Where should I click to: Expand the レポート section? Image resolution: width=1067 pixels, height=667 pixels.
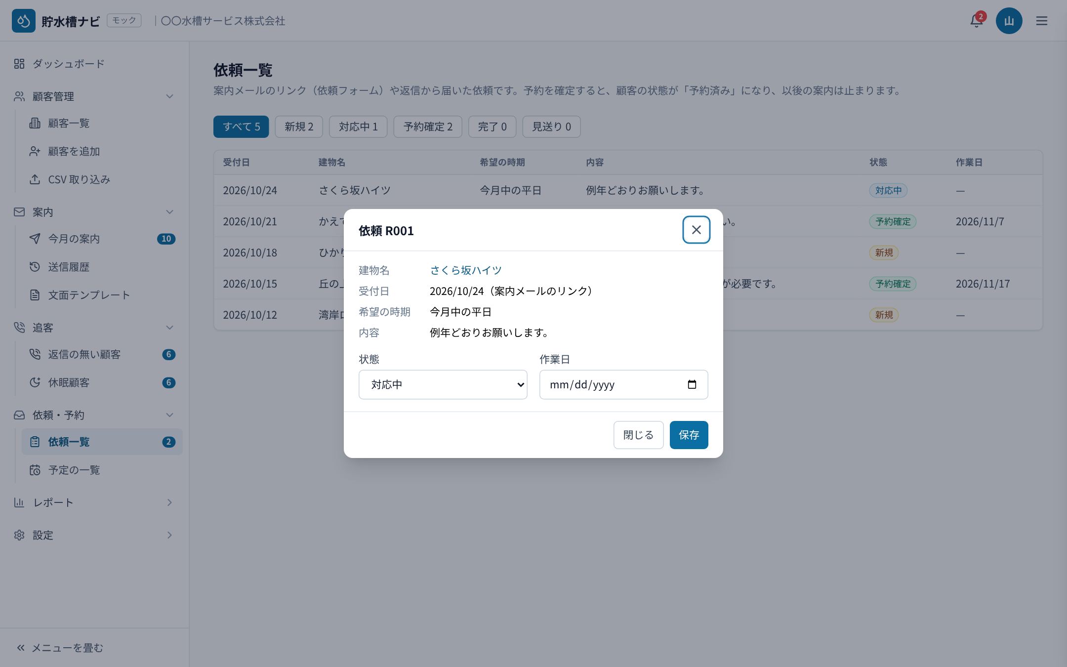pos(94,502)
